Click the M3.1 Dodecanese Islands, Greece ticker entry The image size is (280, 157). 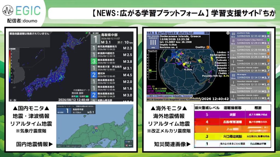click(x=170, y=96)
